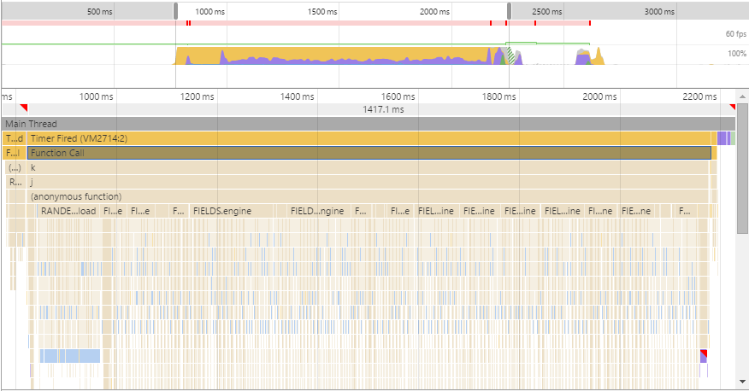The image size is (749, 391).
Task: Select the FI...ne flame block
Action: (600, 211)
